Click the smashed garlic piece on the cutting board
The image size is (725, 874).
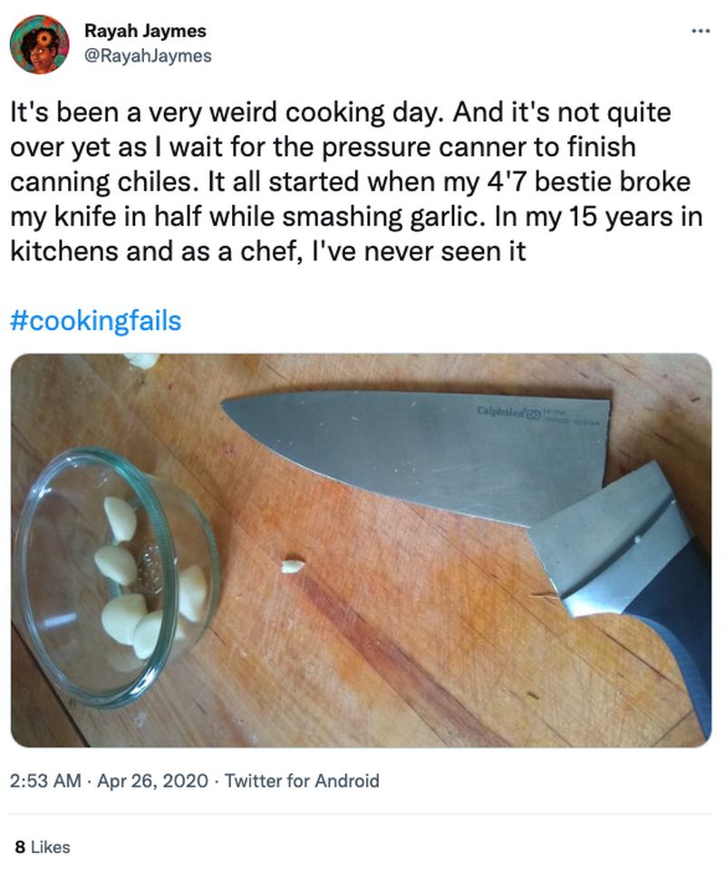pos(289,564)
